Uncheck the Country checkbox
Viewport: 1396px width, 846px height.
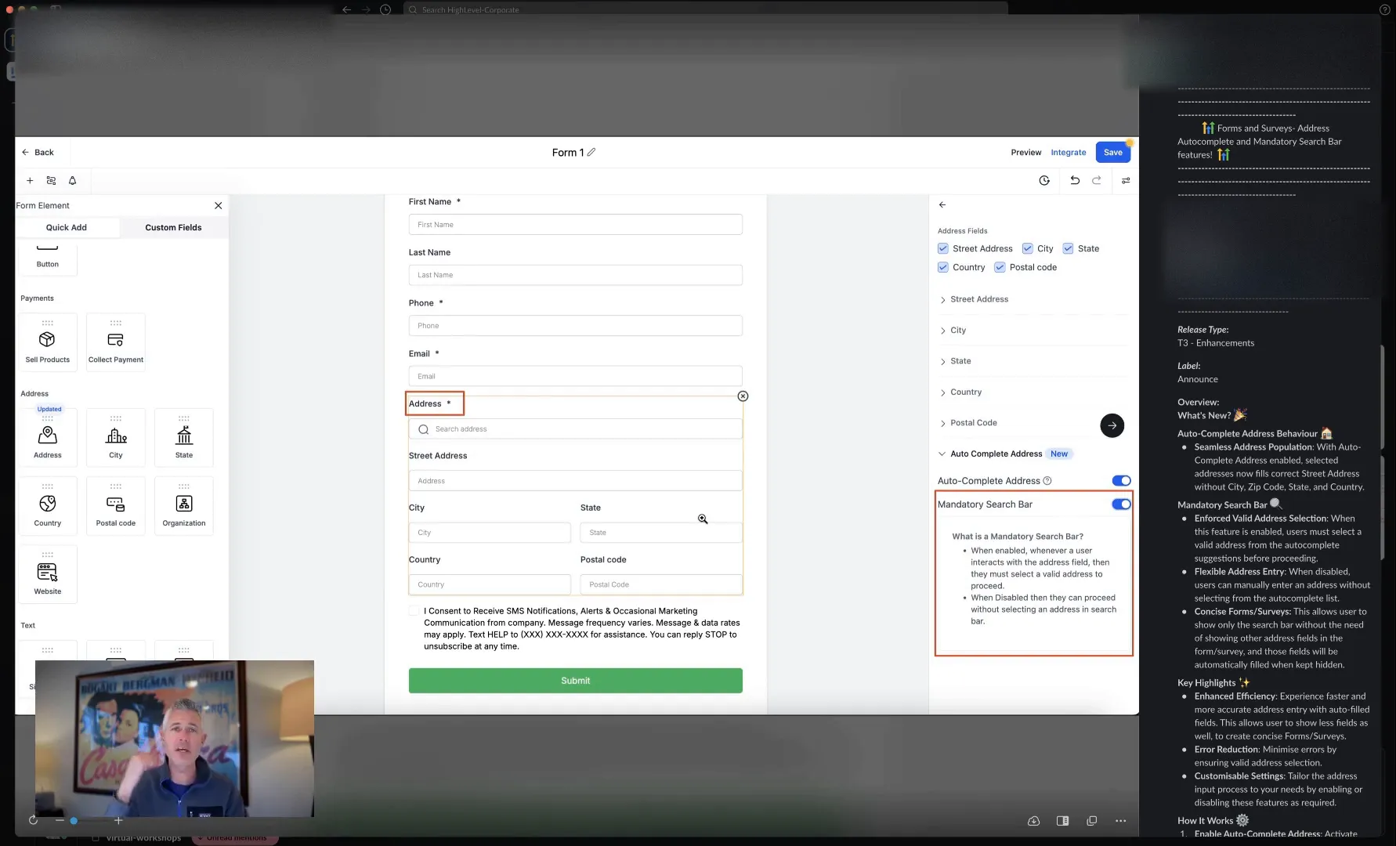click(x=943, y=267)
